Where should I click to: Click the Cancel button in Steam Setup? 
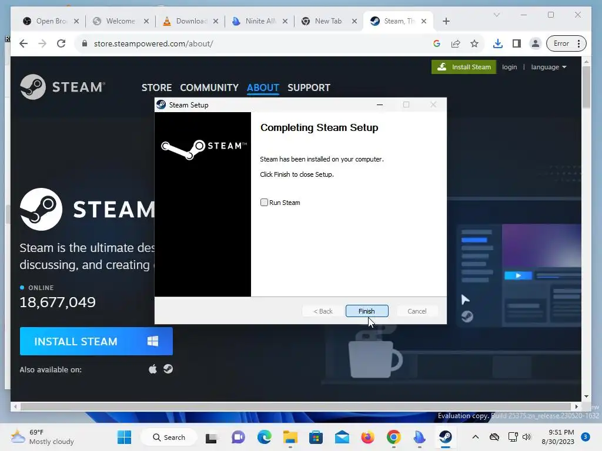pos(417,311)
